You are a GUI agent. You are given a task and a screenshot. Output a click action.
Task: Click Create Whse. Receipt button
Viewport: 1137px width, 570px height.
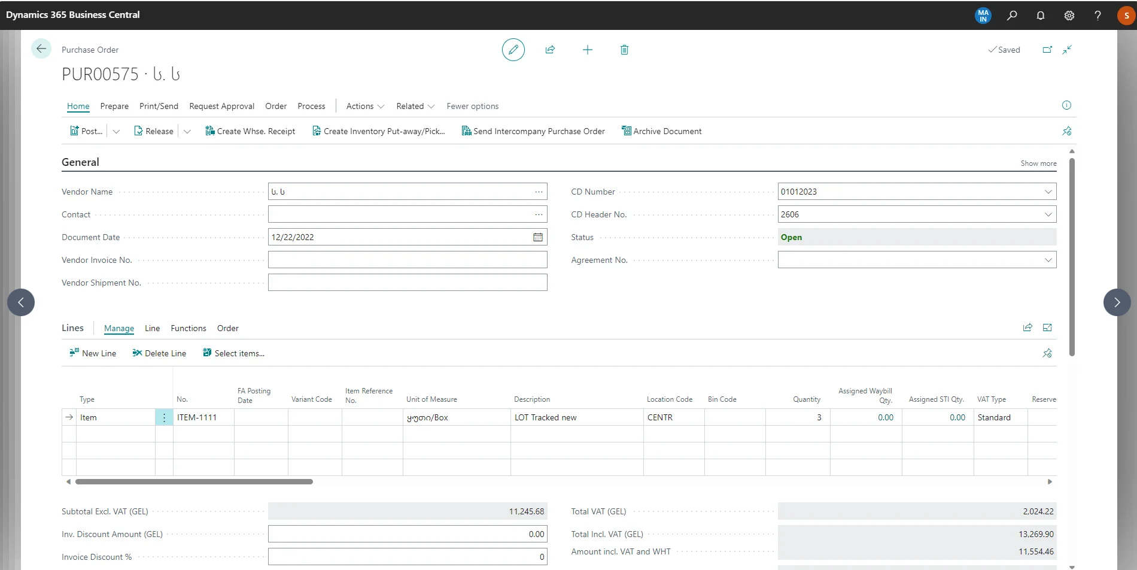coord(250,131)
